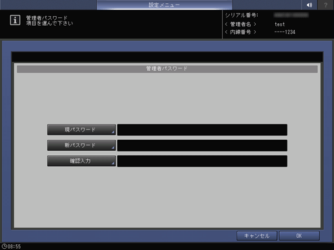Click the 管理者名 label
The image size is (334, 250).
240,24
